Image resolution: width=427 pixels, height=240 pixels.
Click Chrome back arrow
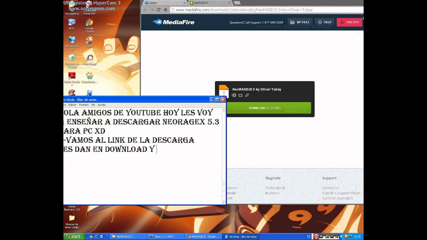click(145, 10)
